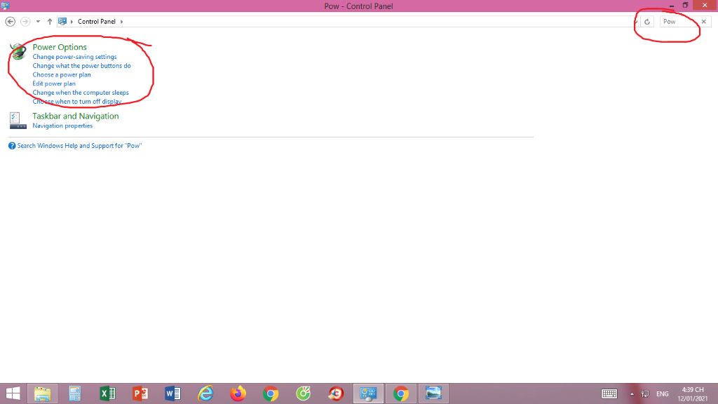Open File Explorer from taskbar
Image resolution: width=718 pixels, height=404 pixels.
(x=43, y=393)
